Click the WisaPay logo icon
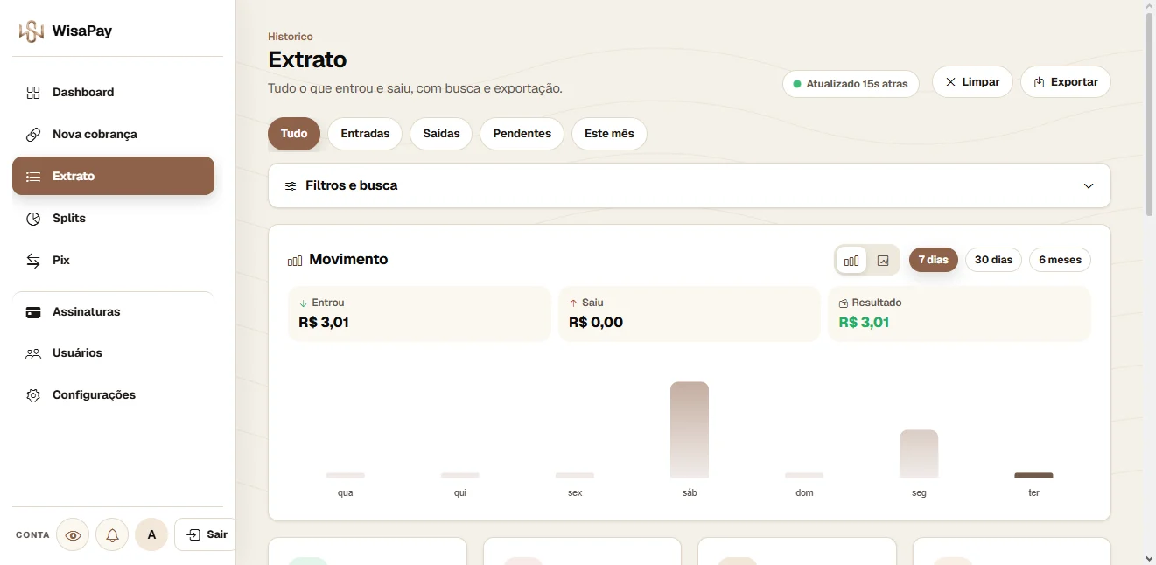The height and width of the screenshot is (565, 1156). coord(32,31)
